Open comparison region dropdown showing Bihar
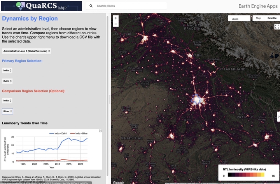The height and width of the screenshot is (184, 280). (x=8, y=111)
